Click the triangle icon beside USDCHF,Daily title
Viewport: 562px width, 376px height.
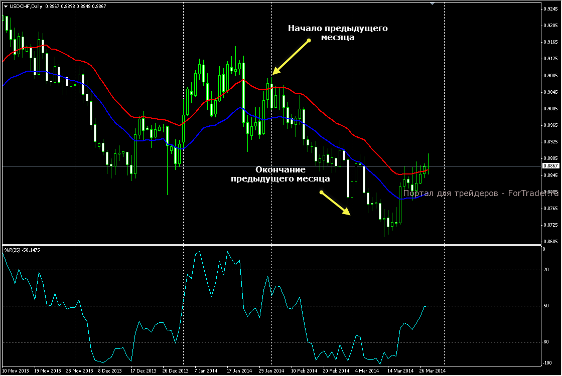tap(6, 7)
